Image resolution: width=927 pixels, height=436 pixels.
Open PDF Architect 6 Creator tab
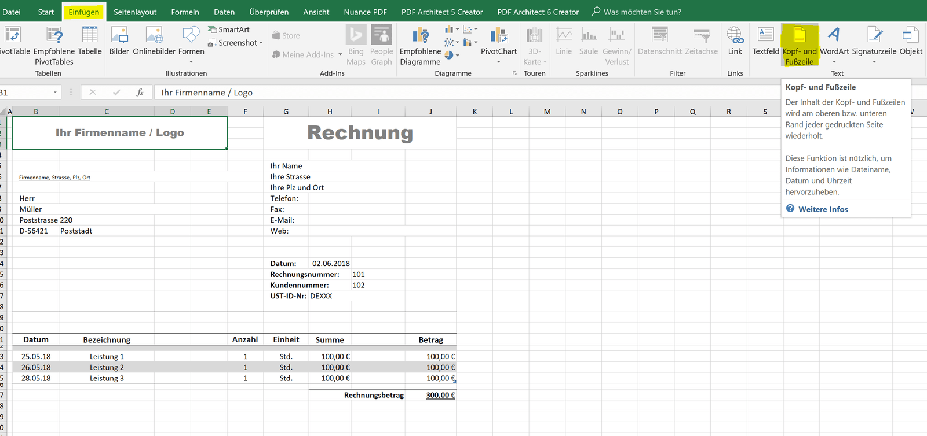(x=538, y=12)
